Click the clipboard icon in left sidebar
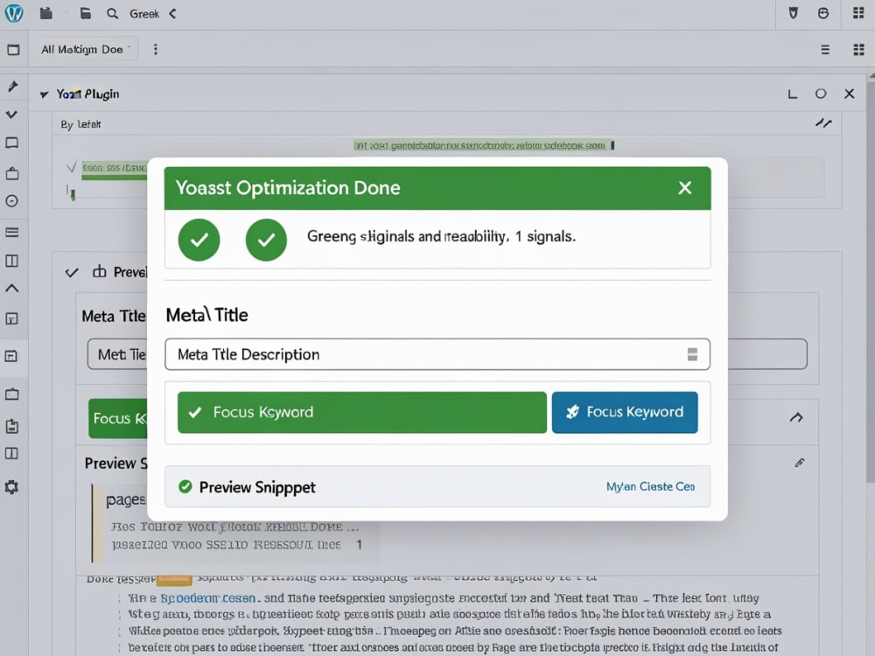The height and width of the screenshot is (656, 875). pos(11,426)
